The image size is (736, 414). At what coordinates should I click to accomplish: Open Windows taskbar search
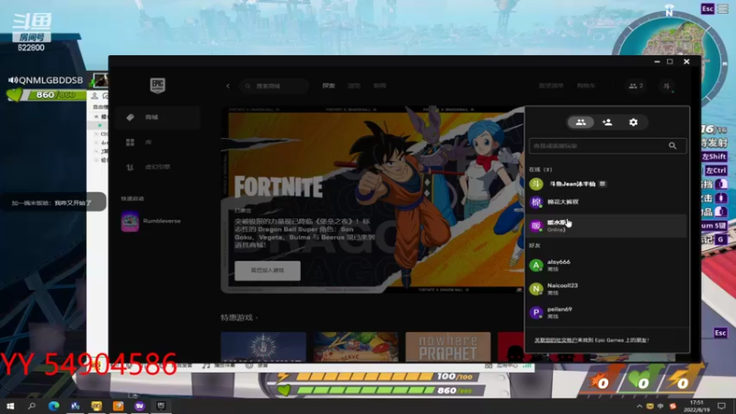(32, 406)
